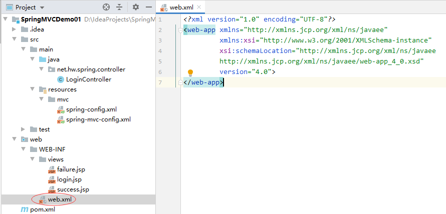This screenshot has width=446, height=214.
Task: Expand the test folder
Action: pyautogui.click(x=24, y=129)
